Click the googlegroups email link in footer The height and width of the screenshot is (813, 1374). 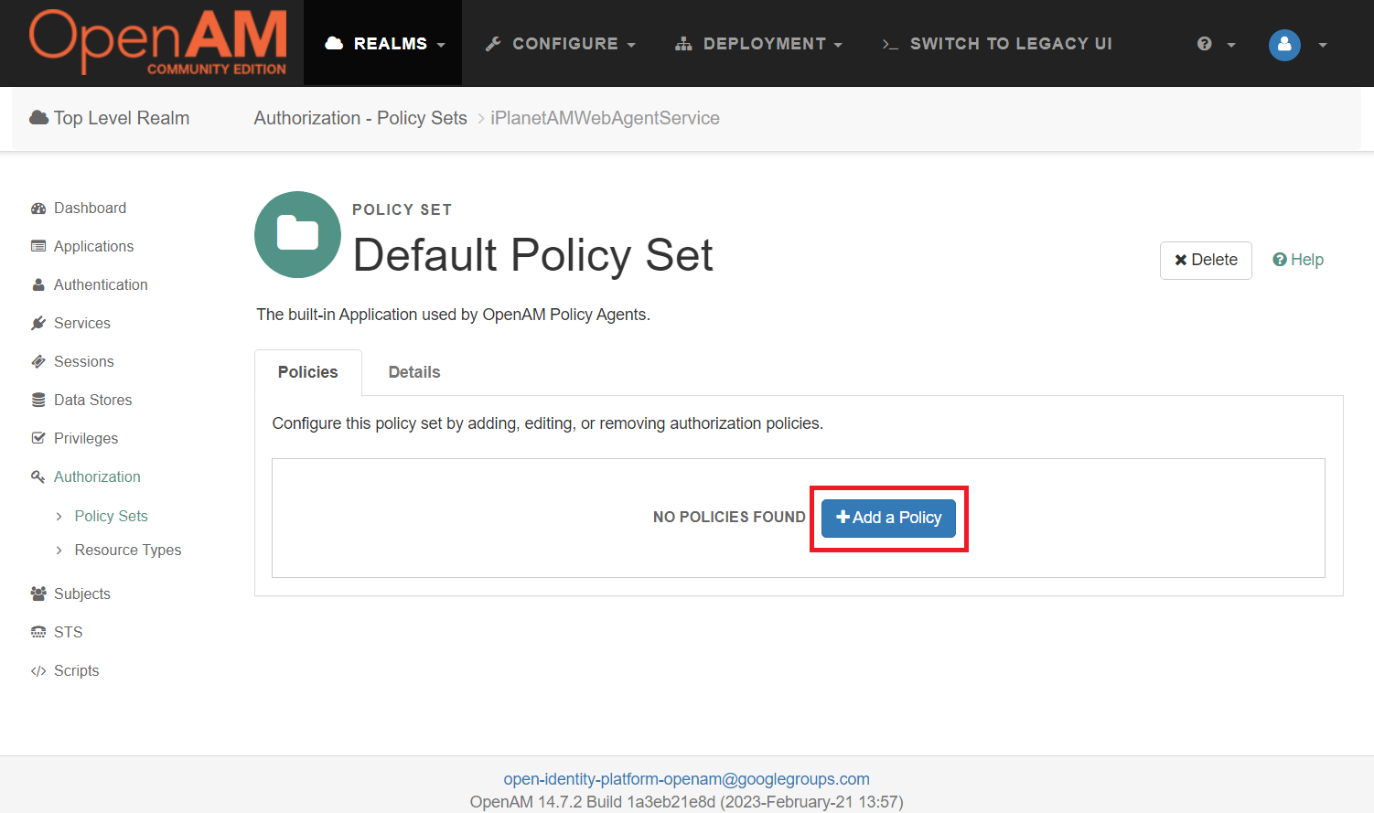point(686,779)
